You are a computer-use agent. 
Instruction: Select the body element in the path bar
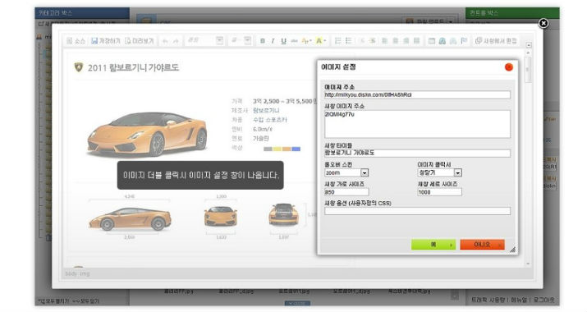(x=71, y=273)
